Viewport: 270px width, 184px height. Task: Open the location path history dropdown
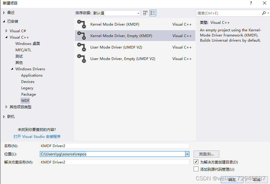[x=187, y=154]
